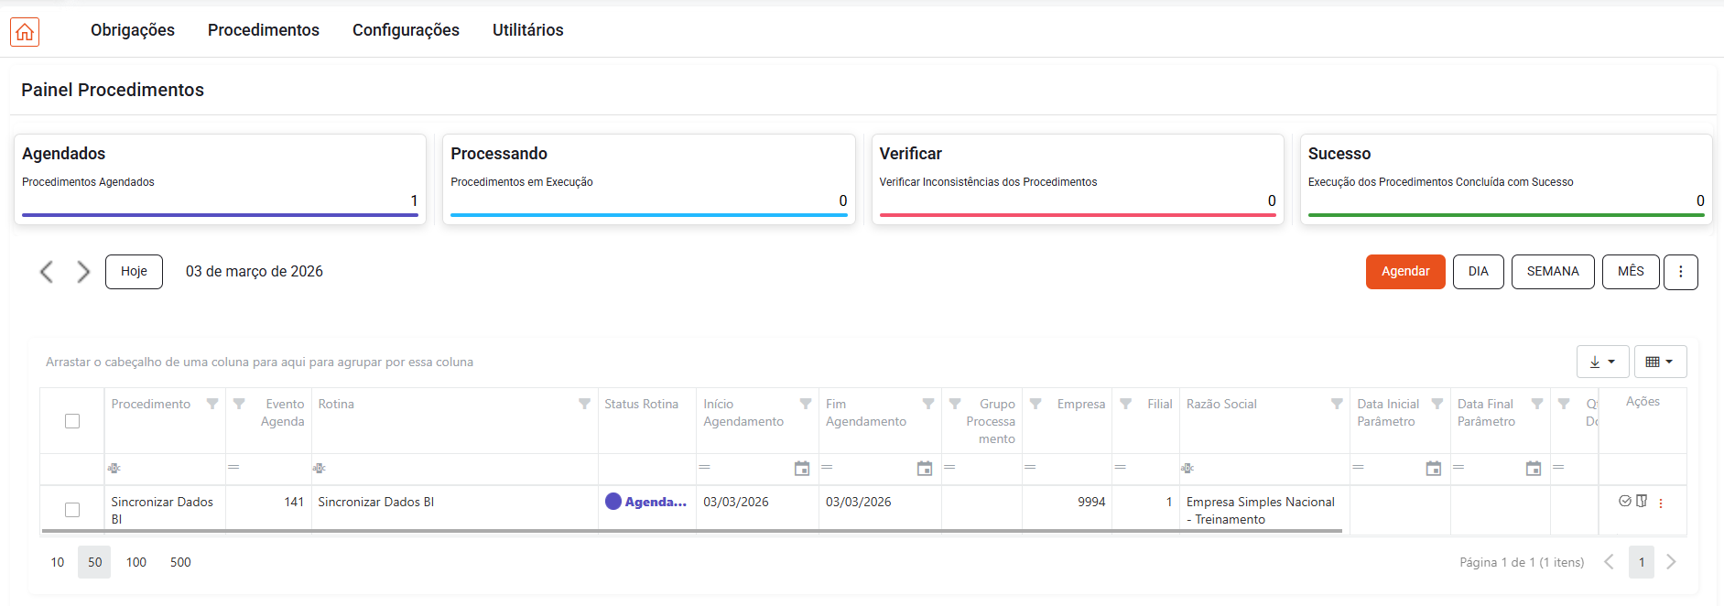1724x606 pixels.
Task: Switch to SEMANA view
Action: pyautogui.click(x=1552, y=272)
